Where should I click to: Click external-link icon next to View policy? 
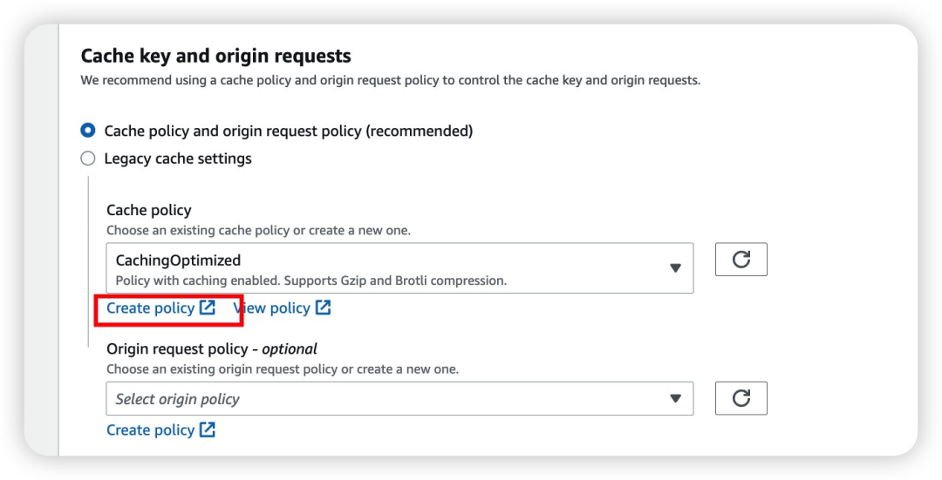(323, 308)
